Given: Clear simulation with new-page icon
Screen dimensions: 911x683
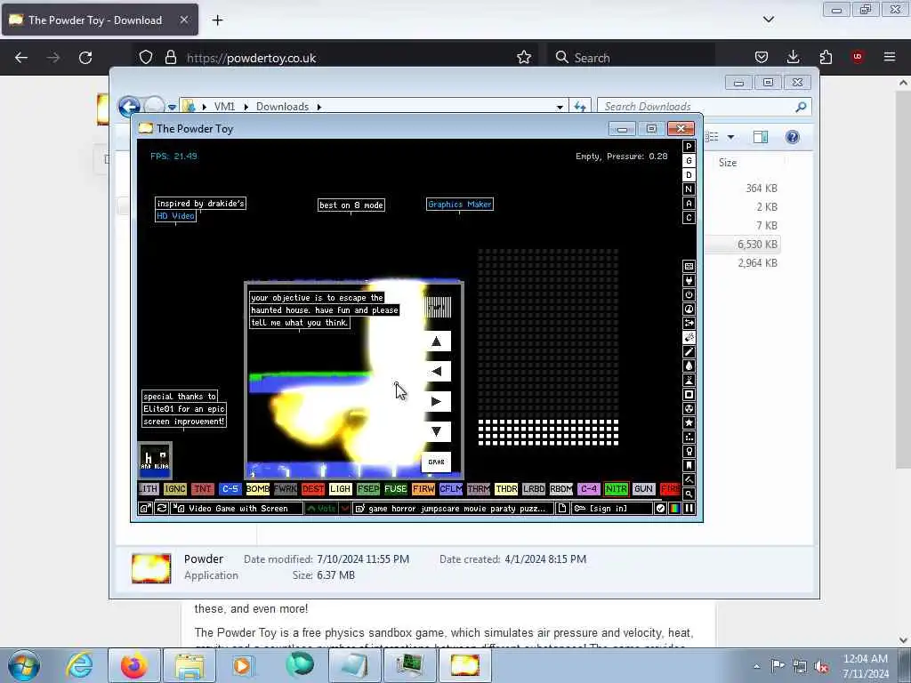Looking at the screenshot, I should coord(562,508).
